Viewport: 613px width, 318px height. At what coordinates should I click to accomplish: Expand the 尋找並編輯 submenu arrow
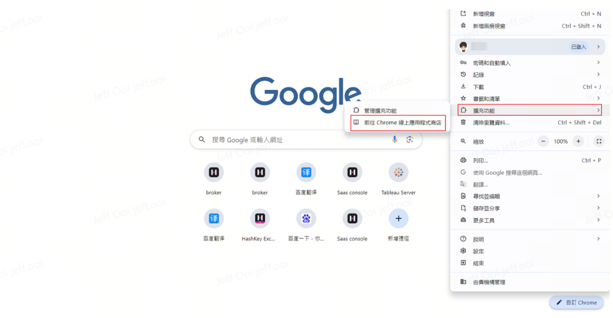(598, 196)
